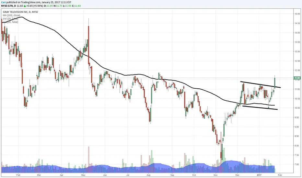Click the red circle marker near Nov
The height and width of the screenshot is (178, 302).
coord(221,170)
